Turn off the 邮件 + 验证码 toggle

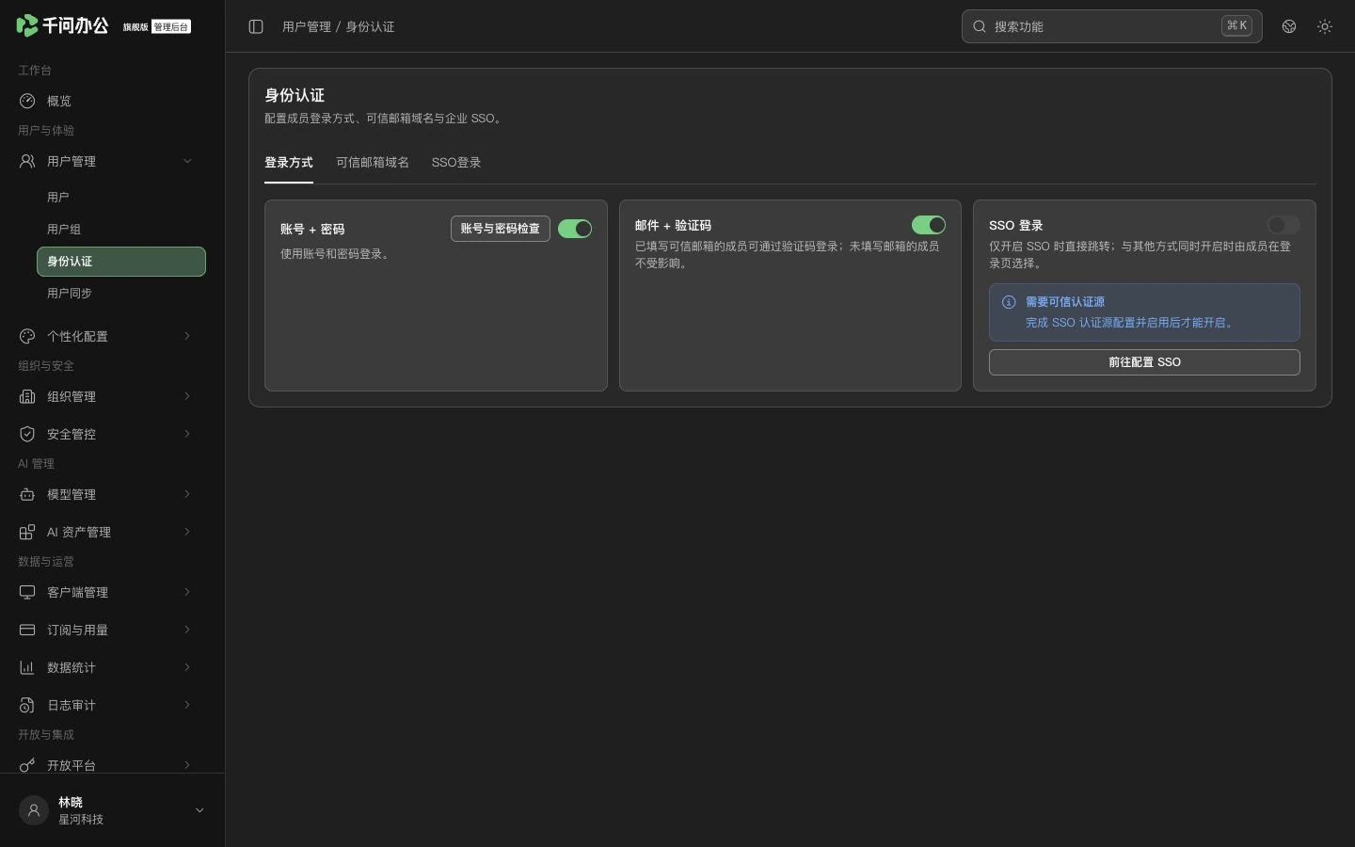tap(929, 225)
